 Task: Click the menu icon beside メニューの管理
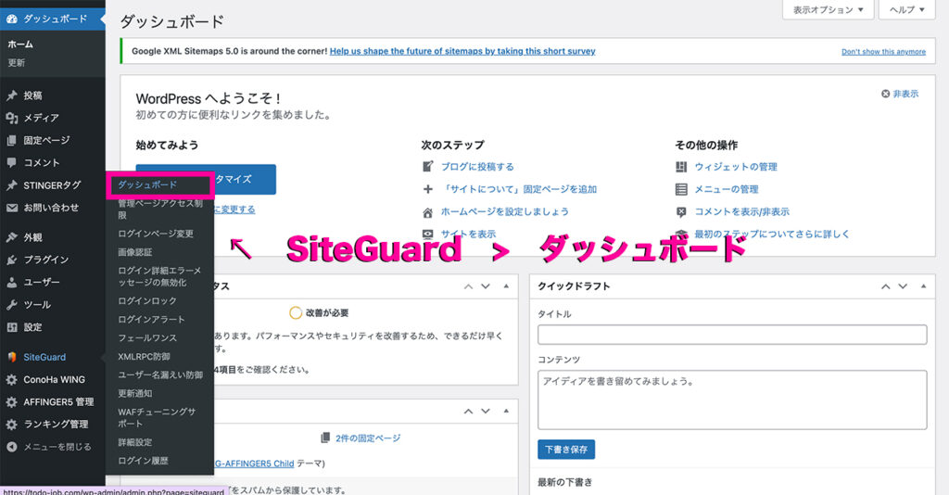click(681, 189)
